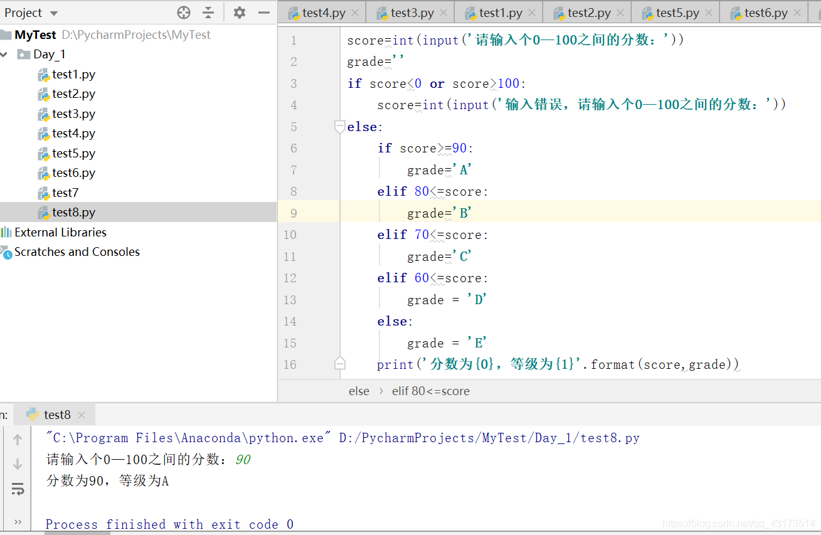Open test2.py in the project tree
The height and width of the screenshot is (535, 821).
click(x=74, y=94)
